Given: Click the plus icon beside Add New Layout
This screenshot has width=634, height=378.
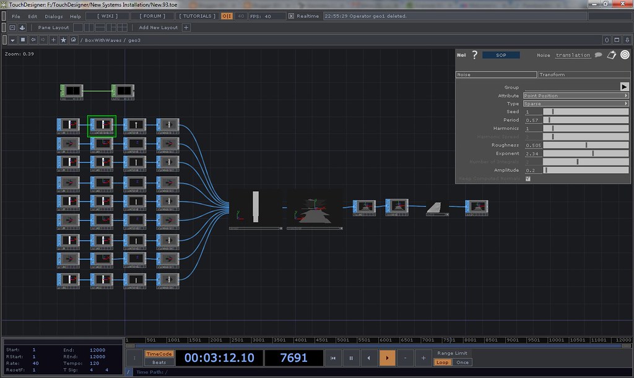Looking at the screenshot, I should pyautogui.click(x=186, y=27).
